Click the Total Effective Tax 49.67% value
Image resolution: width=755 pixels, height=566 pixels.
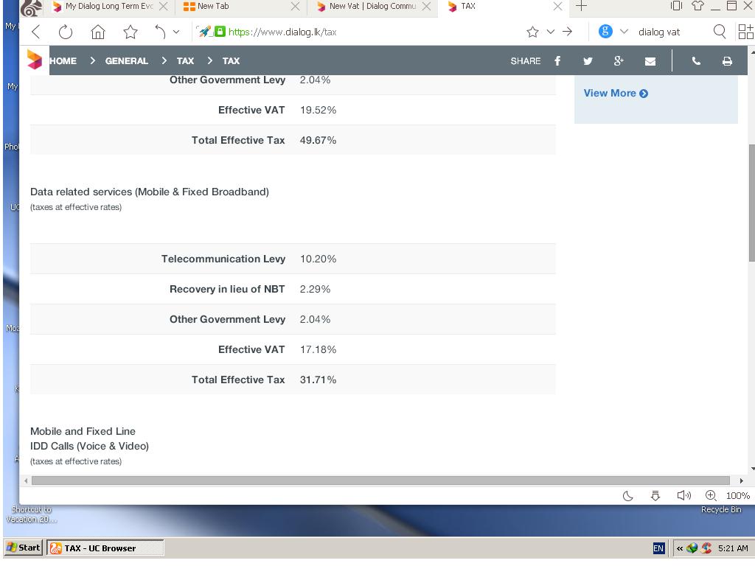(318, 140)
